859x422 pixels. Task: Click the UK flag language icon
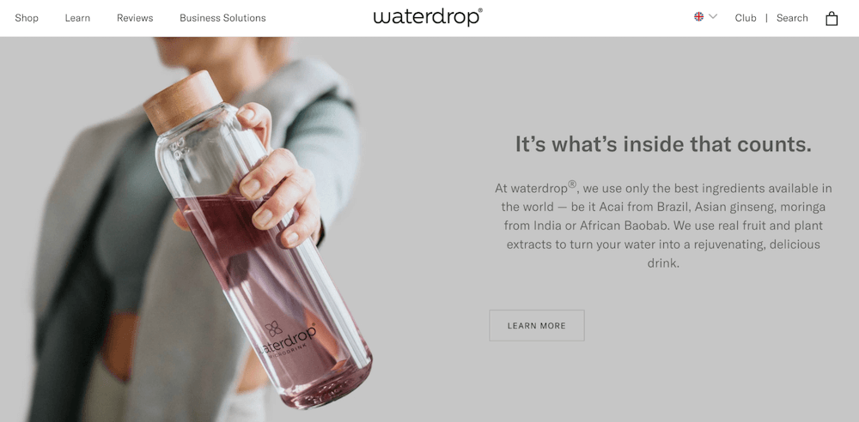[x=698, y=16]
